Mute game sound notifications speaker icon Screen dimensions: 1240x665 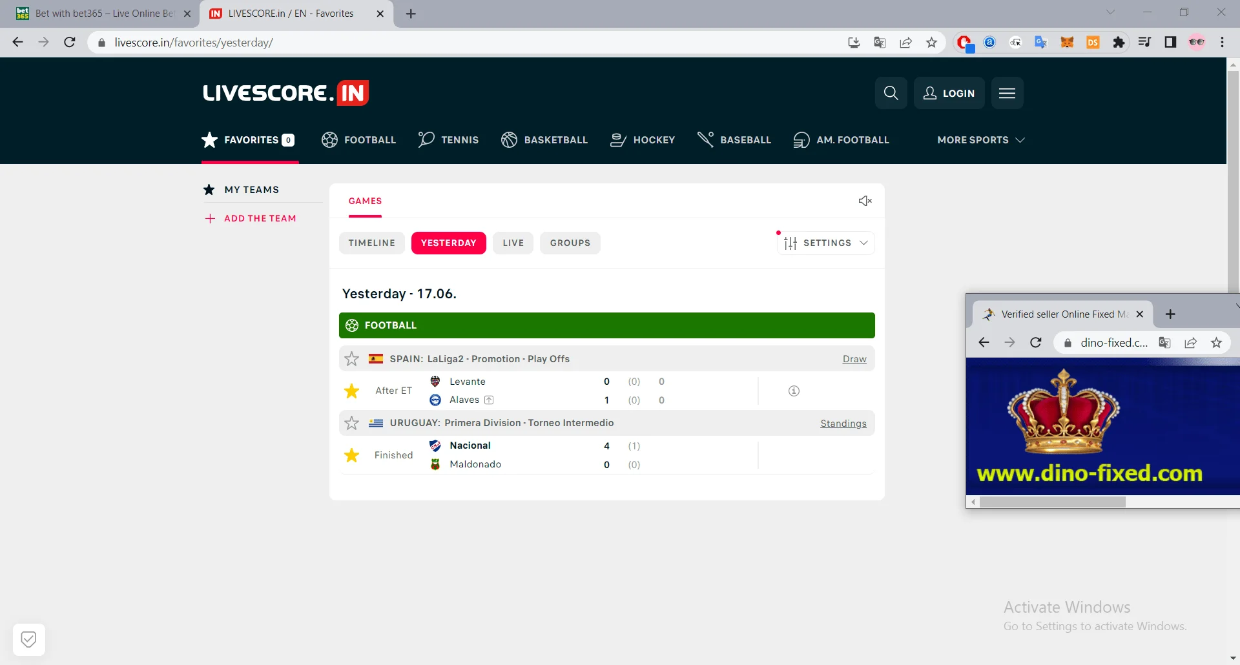click(865, 201)
